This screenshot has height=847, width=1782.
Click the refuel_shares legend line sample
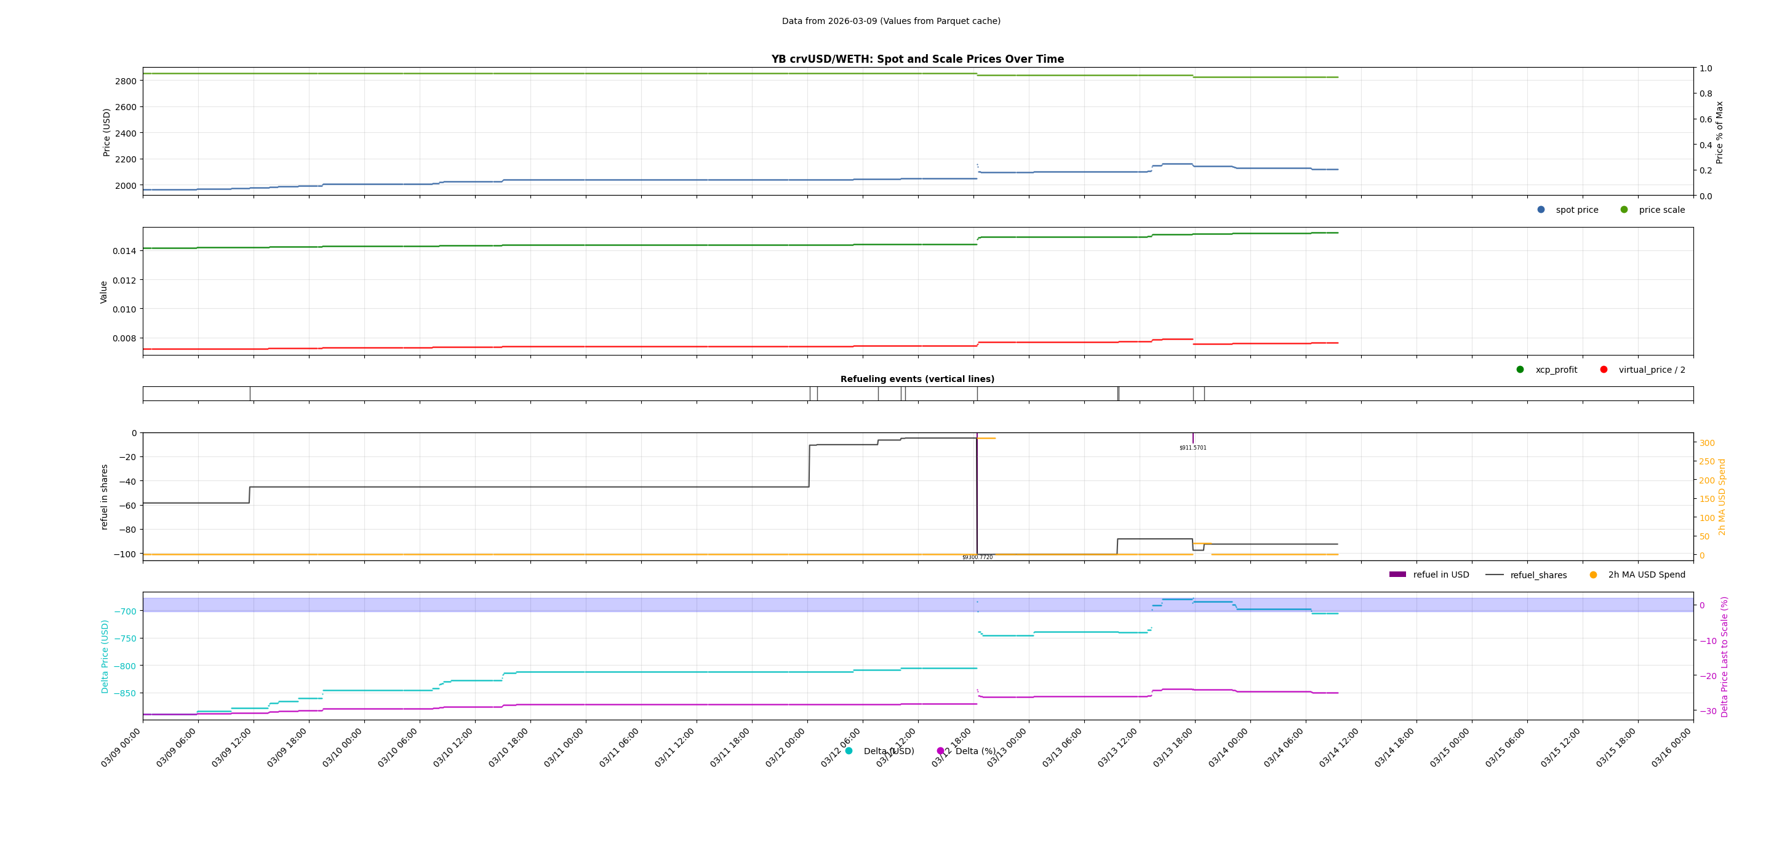(1494, 575)
